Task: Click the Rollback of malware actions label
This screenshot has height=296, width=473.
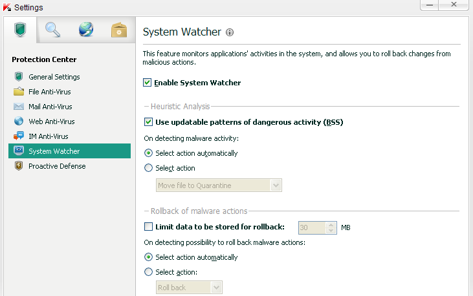Action: point(199,211)
